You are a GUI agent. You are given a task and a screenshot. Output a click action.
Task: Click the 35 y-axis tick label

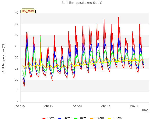coord(16,24)
